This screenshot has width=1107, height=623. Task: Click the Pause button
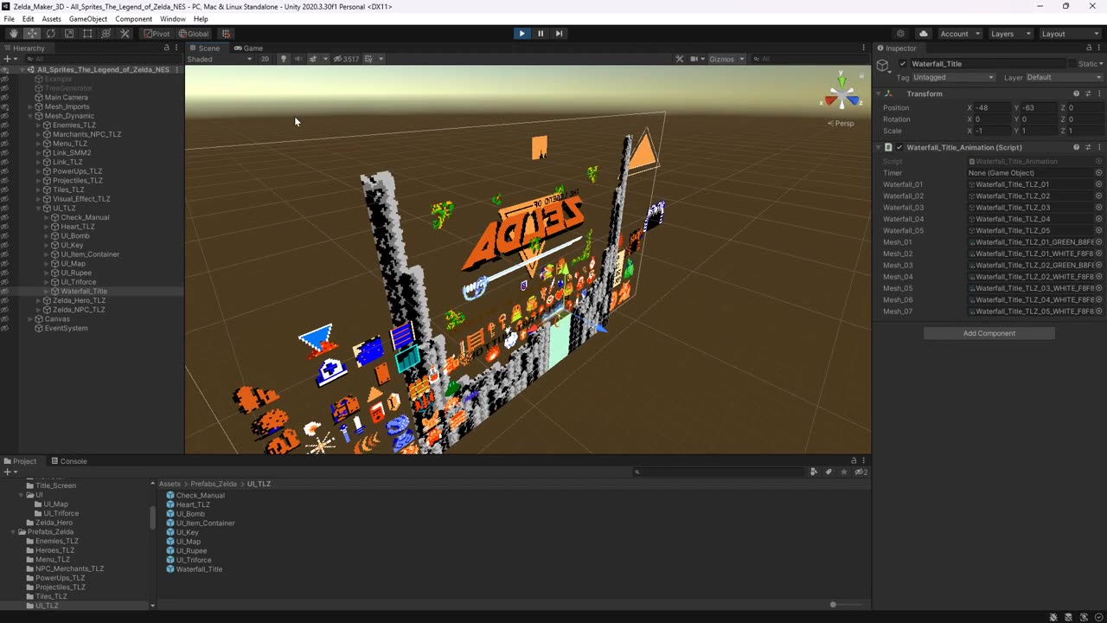click(x=541, y=34)
